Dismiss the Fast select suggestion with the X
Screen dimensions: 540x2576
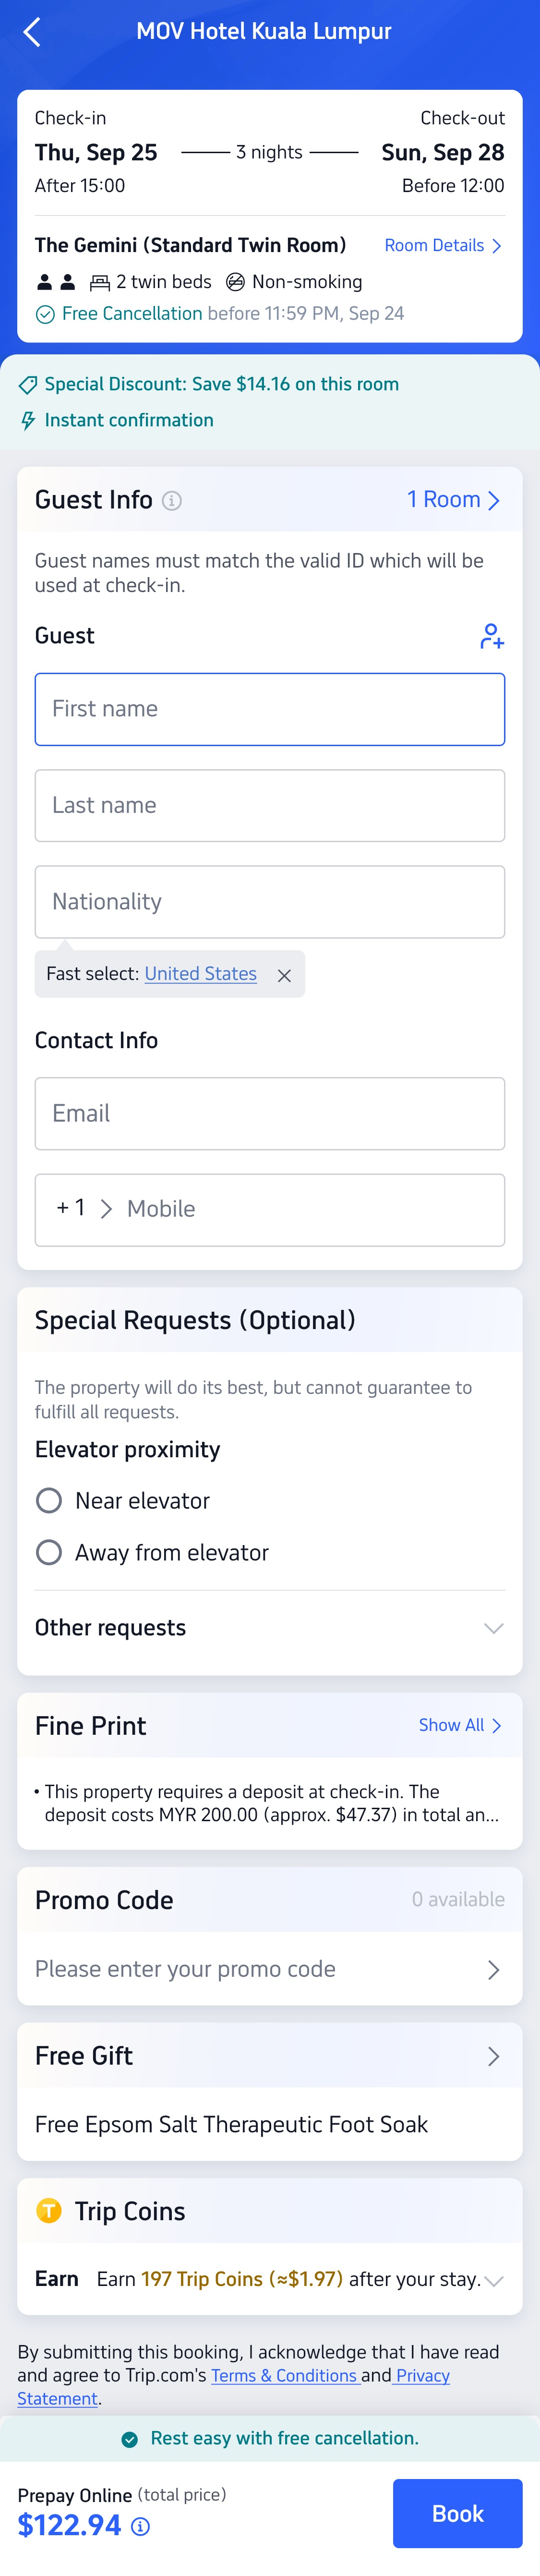tap(284, 974)
